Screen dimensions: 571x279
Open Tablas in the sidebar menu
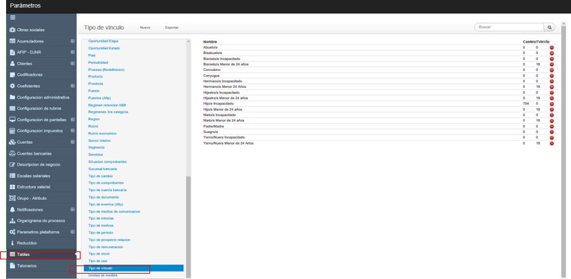[x=23, y=254]
